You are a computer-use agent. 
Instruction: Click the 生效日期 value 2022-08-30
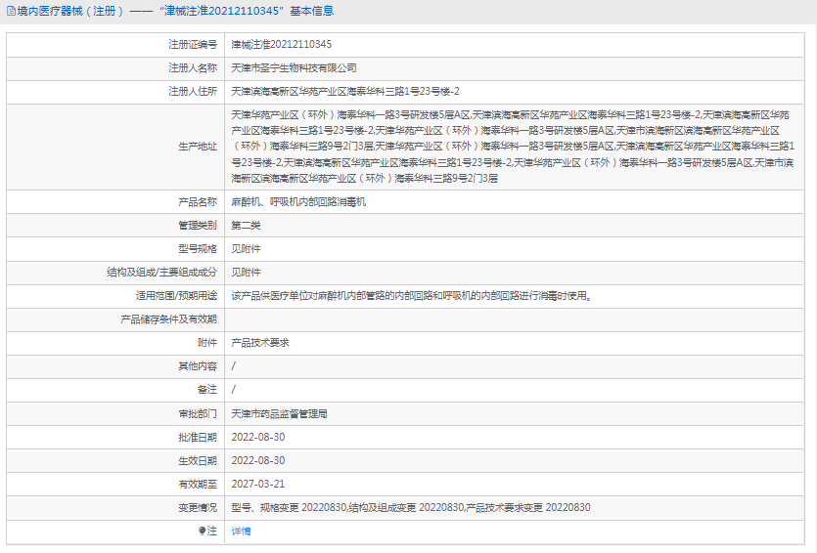[x=257, y=460]
